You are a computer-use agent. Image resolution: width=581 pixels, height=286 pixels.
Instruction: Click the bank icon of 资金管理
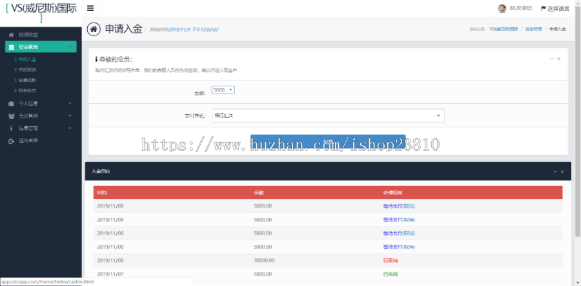click(12, 47)
